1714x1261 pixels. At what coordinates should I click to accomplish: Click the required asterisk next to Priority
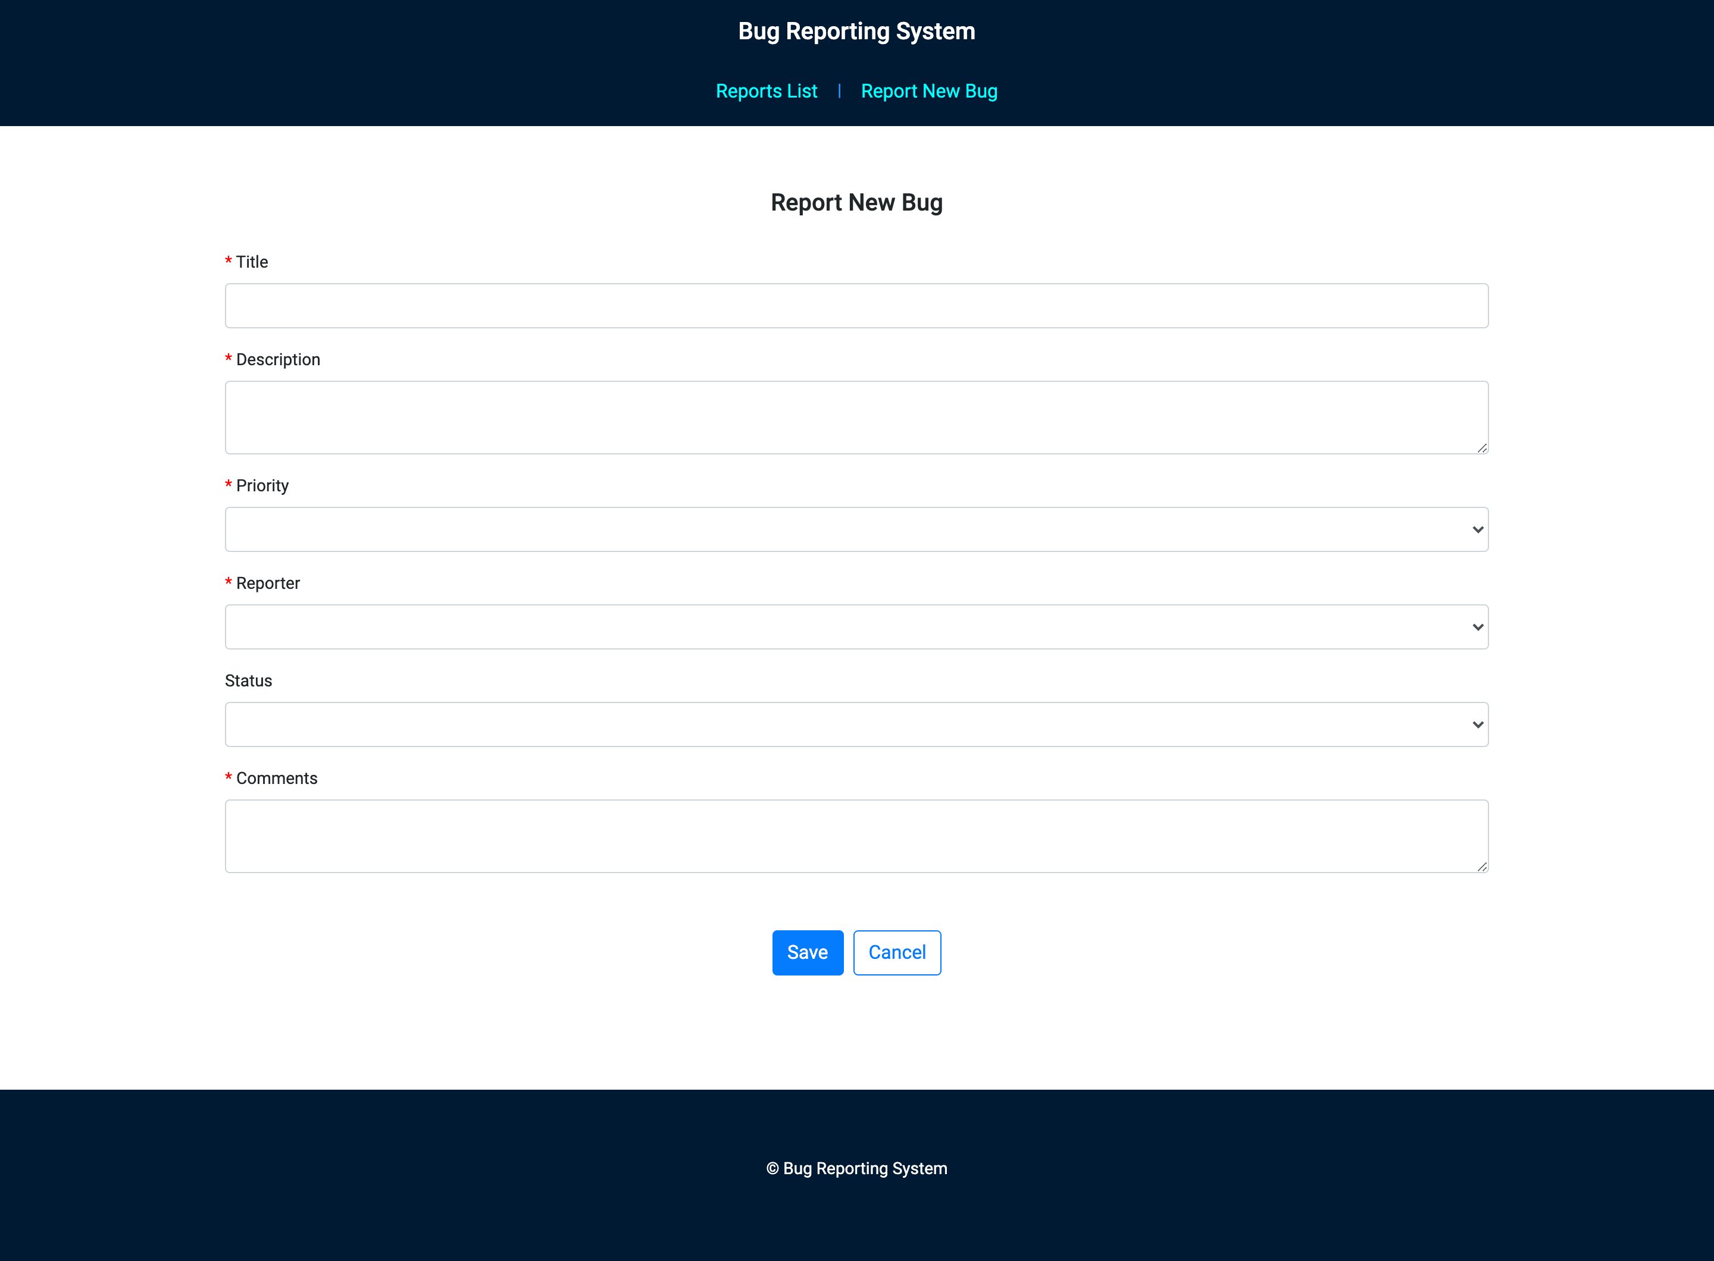tap(229, 485)
